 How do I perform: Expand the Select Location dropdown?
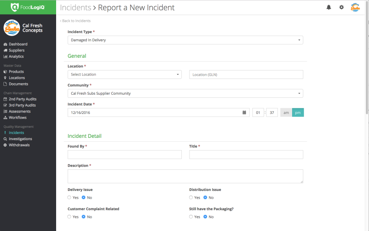pyautogui.click(x=125, y=74)
